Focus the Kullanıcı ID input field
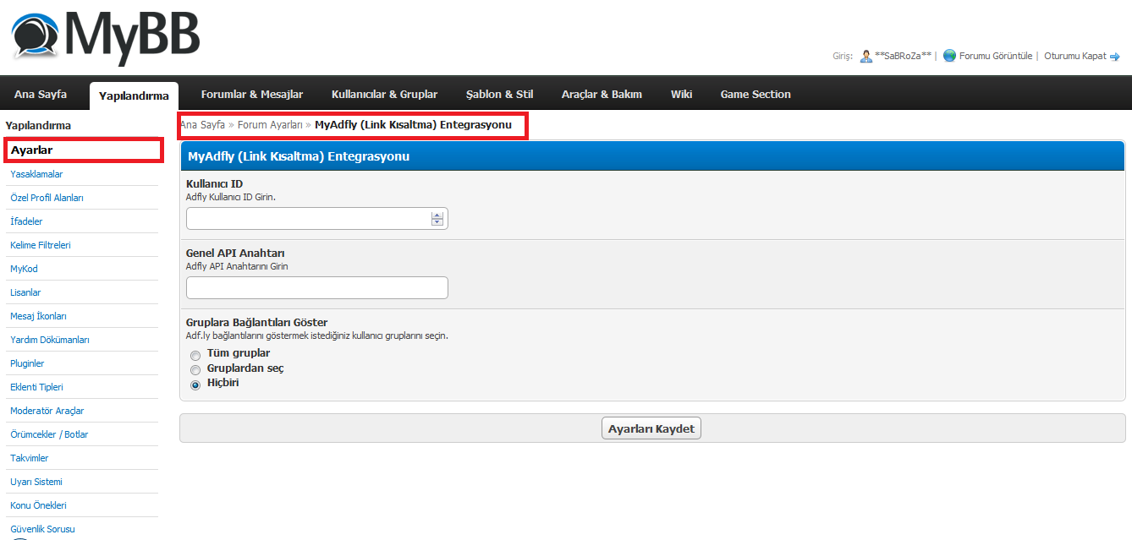1132x540 pixels. tap(317, 219)
